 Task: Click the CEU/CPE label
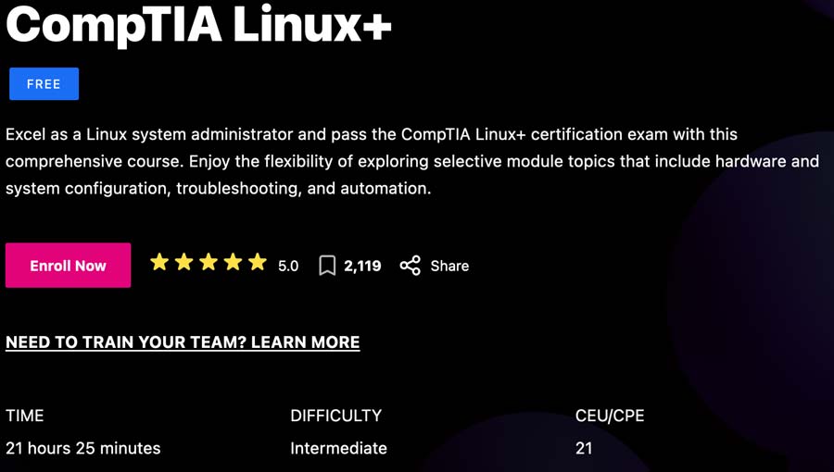pyautogui.click(x=610, y=416)
